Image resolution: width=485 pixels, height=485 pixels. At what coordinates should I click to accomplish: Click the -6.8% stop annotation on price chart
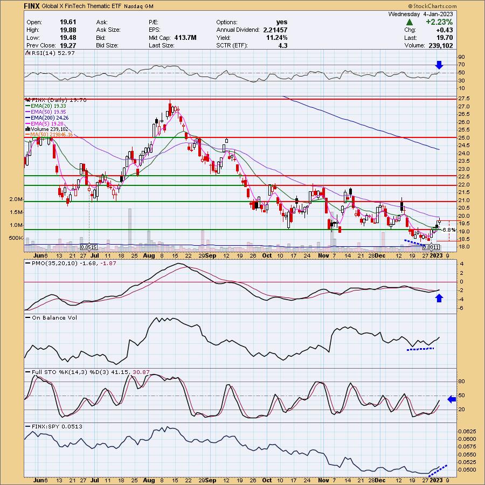448,230
